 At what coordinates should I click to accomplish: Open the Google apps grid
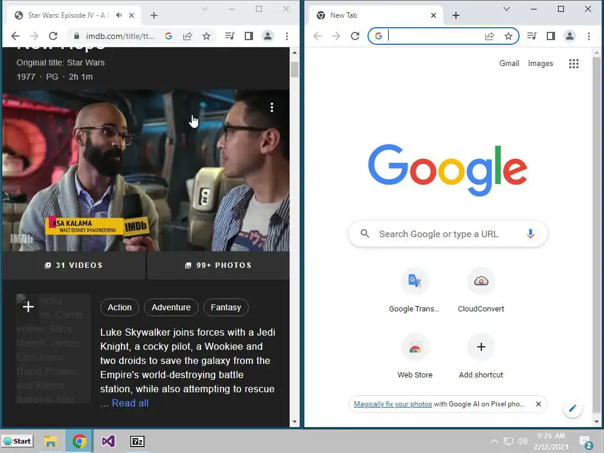click(x=573, y=64)
